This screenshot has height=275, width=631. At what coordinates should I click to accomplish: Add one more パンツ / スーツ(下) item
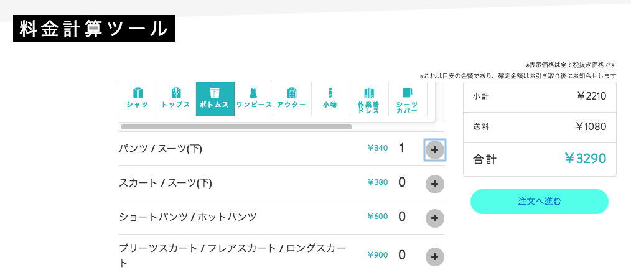click(434, 150)
